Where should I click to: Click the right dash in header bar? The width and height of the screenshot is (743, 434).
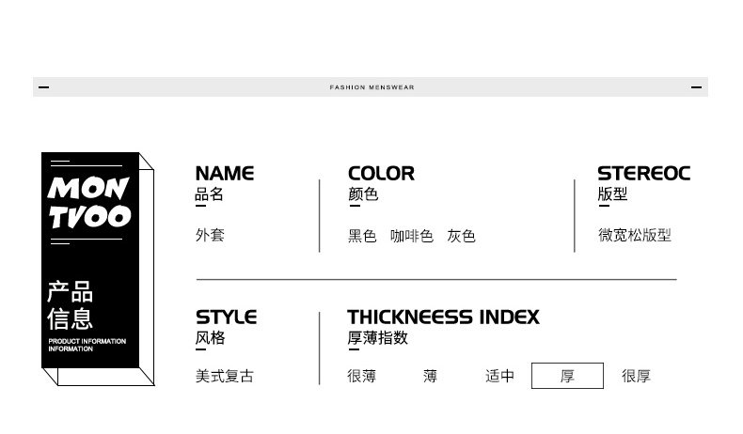696,87
